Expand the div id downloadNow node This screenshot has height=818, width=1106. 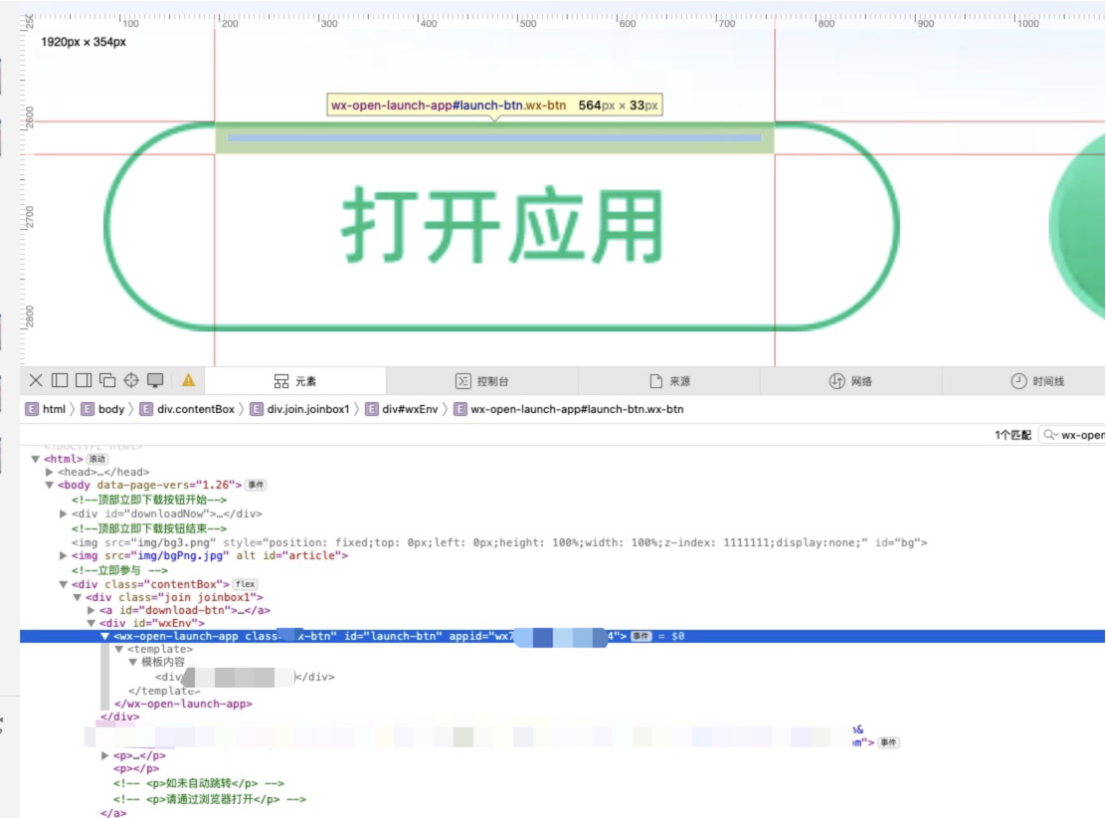[x=64, y=513]
